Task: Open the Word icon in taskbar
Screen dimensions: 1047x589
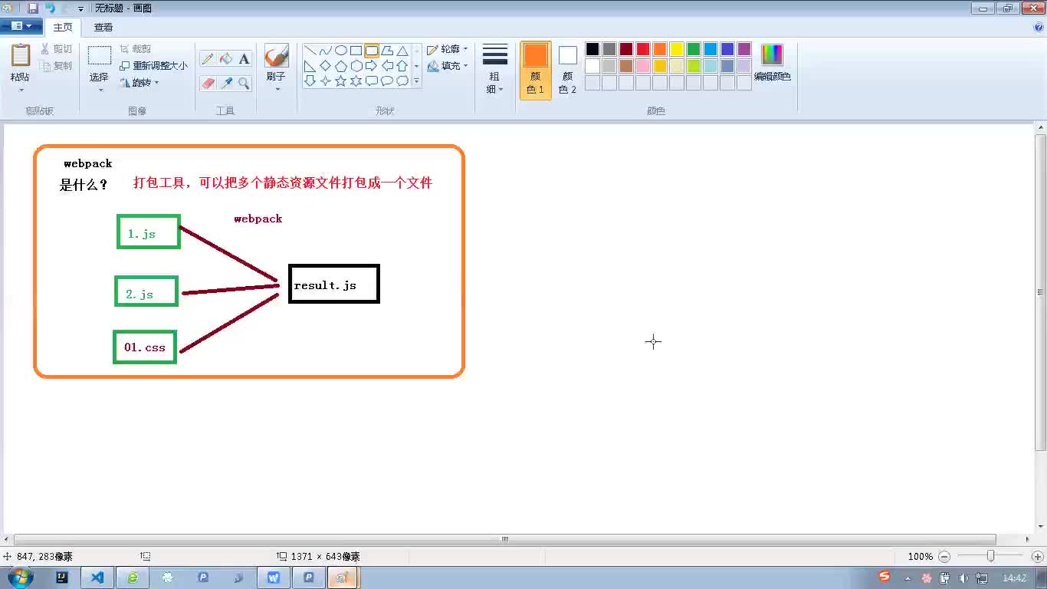Action: click(x=274, y=577)
